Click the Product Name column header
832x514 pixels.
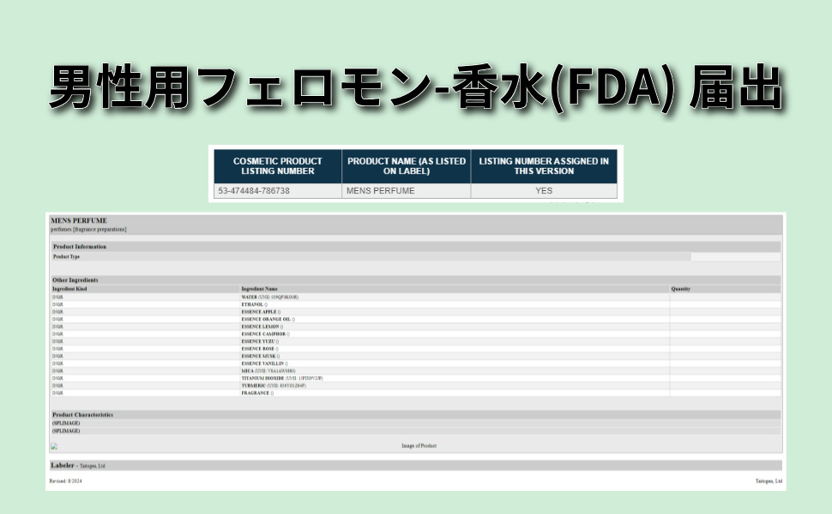(406, 165)
